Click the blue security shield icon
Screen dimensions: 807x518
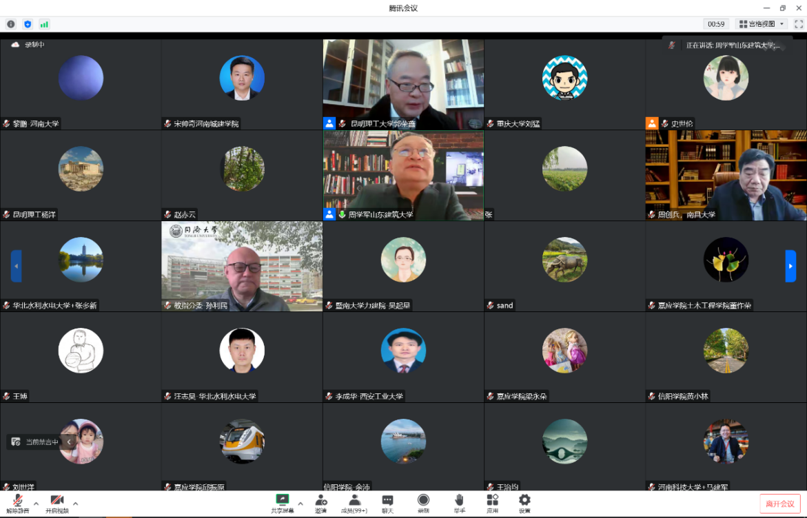point(28,24)
